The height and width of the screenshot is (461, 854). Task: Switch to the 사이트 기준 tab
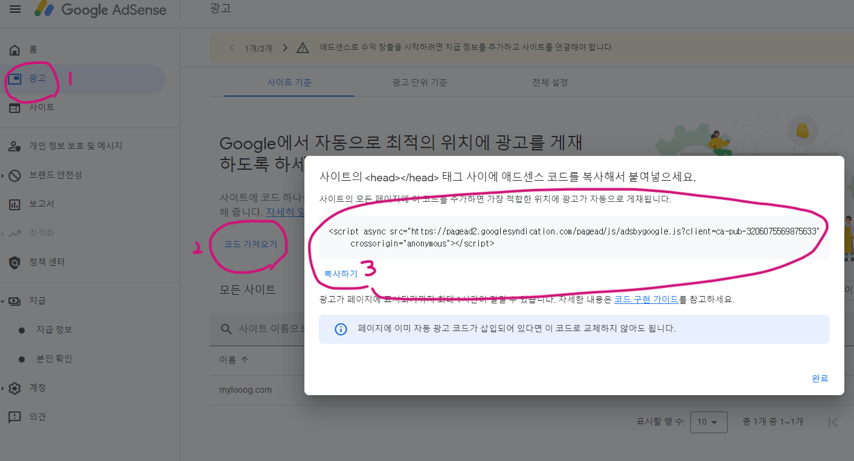[289, 83]
